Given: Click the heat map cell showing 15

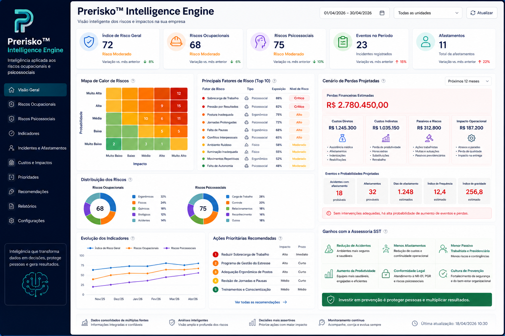Looking at the screenshot, I should 179,106.
